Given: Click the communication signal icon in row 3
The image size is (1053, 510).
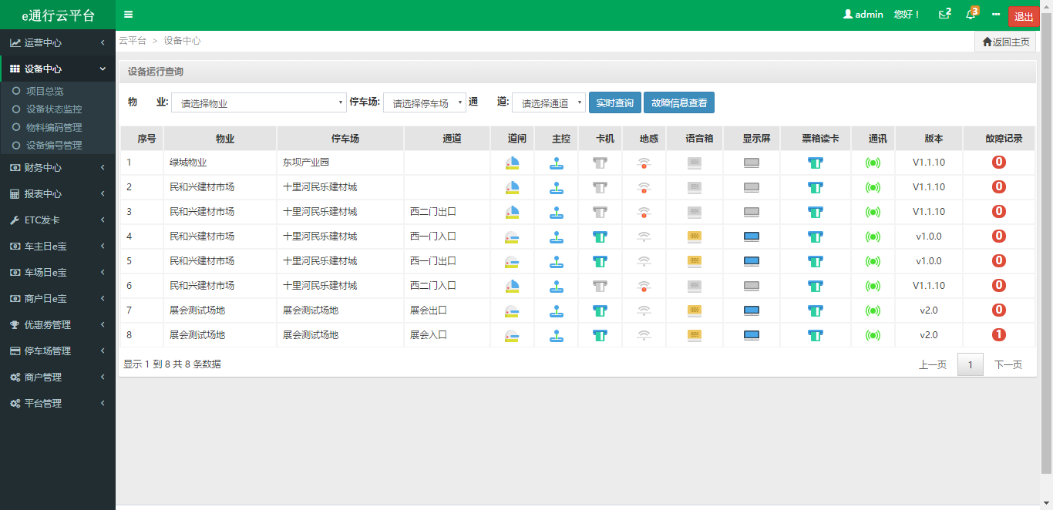Looking at the screenshot, I should [873, 212].
